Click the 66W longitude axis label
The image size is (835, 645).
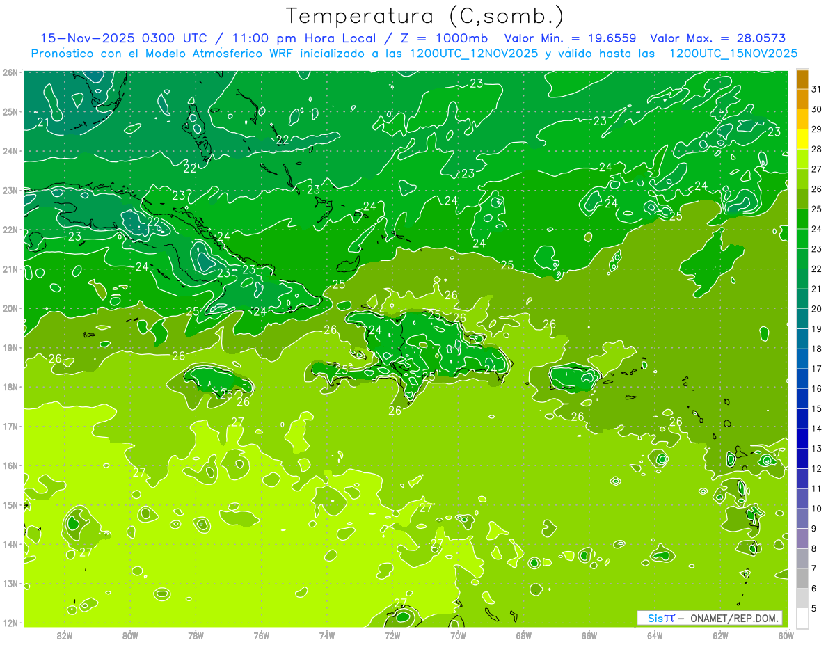click(x=589, y=635)
